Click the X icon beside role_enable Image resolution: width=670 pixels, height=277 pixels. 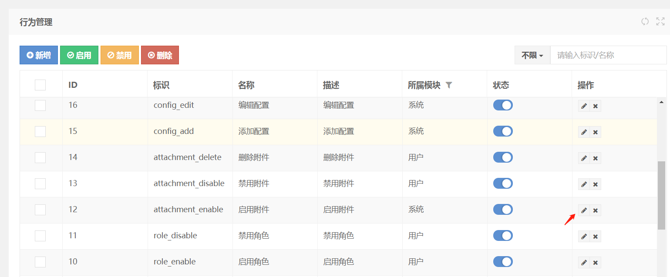pyautogui.click(x=595, y=262)
